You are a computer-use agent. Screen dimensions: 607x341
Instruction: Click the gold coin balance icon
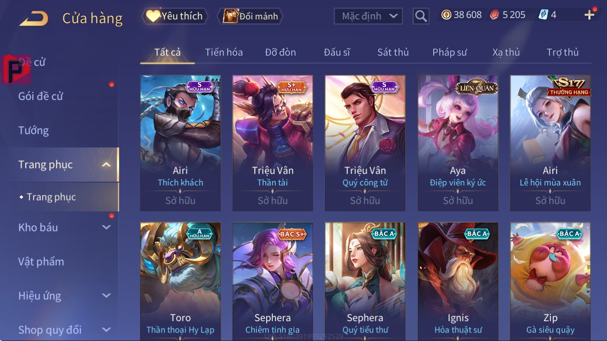446,15
